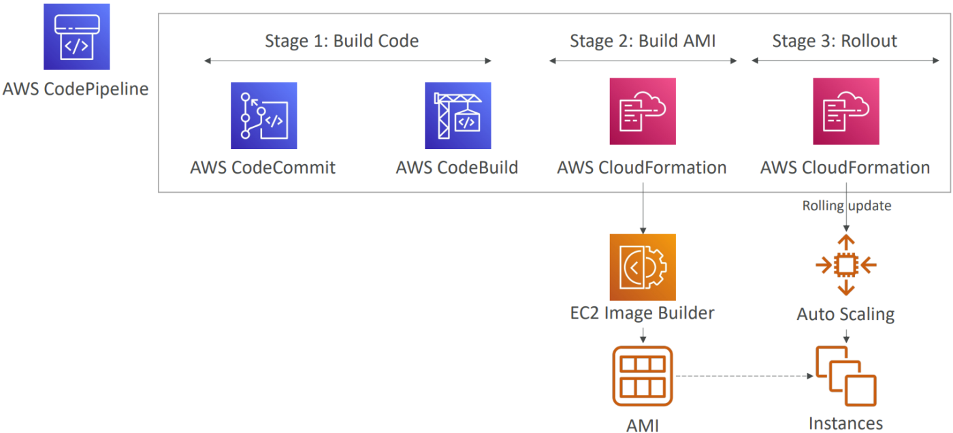Click the AWS CodeBuild crane icon
Screen dimensions: 953x433
pyautogui.click(x=457, y=116)
